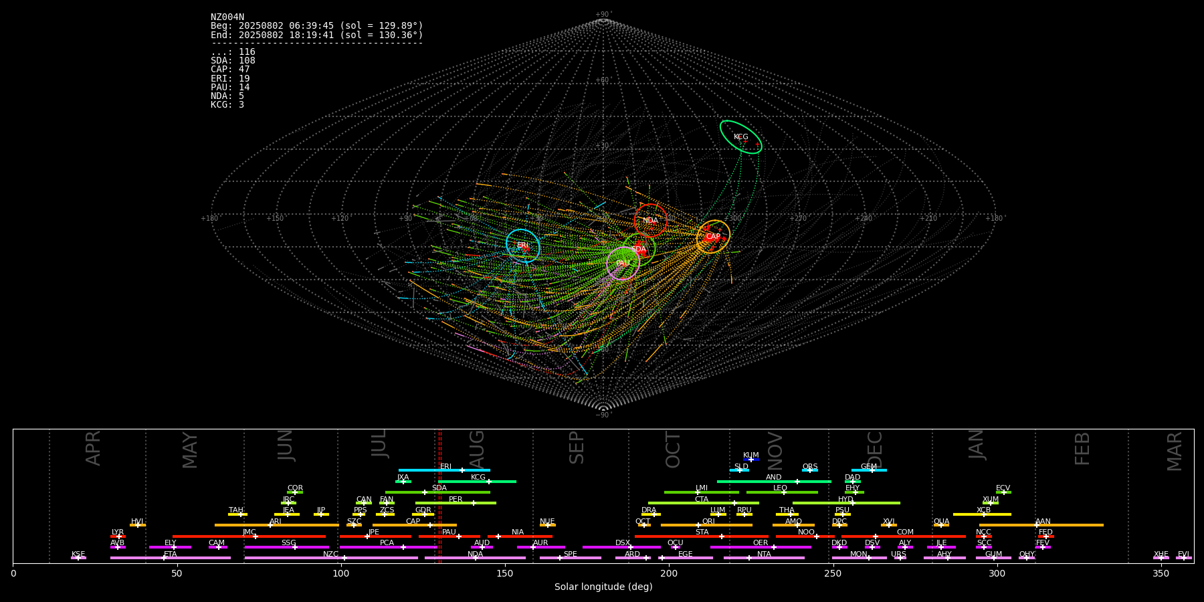The height and width of the screenshot is (602, 1204).
Task: Select the EVI bar in the timeline
Action: coord(1184,558)
